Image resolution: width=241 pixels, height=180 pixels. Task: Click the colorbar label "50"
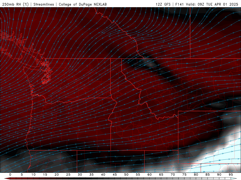tap(126, 175)
